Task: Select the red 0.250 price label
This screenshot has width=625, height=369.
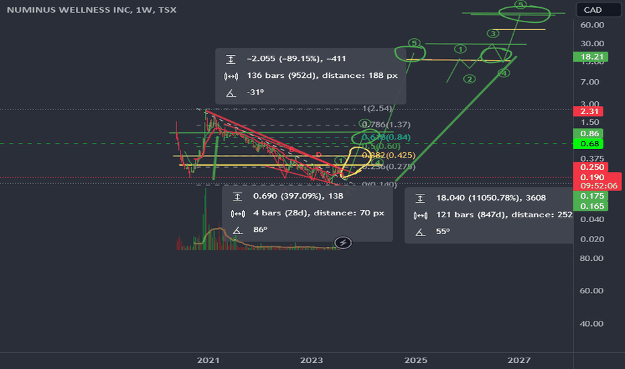Action: 591,167
